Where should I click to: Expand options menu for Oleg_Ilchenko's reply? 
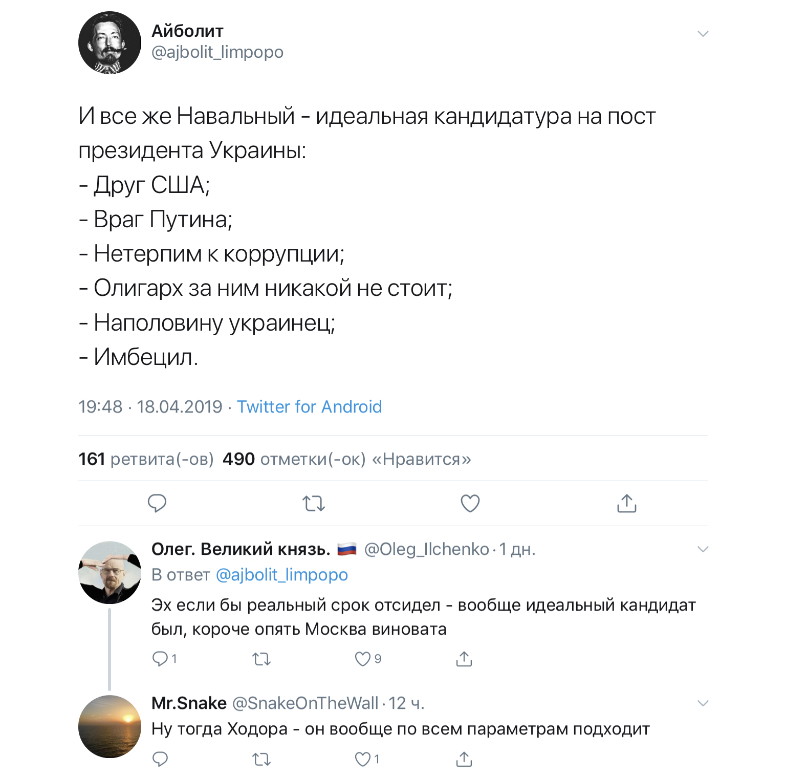pos(703,549)
